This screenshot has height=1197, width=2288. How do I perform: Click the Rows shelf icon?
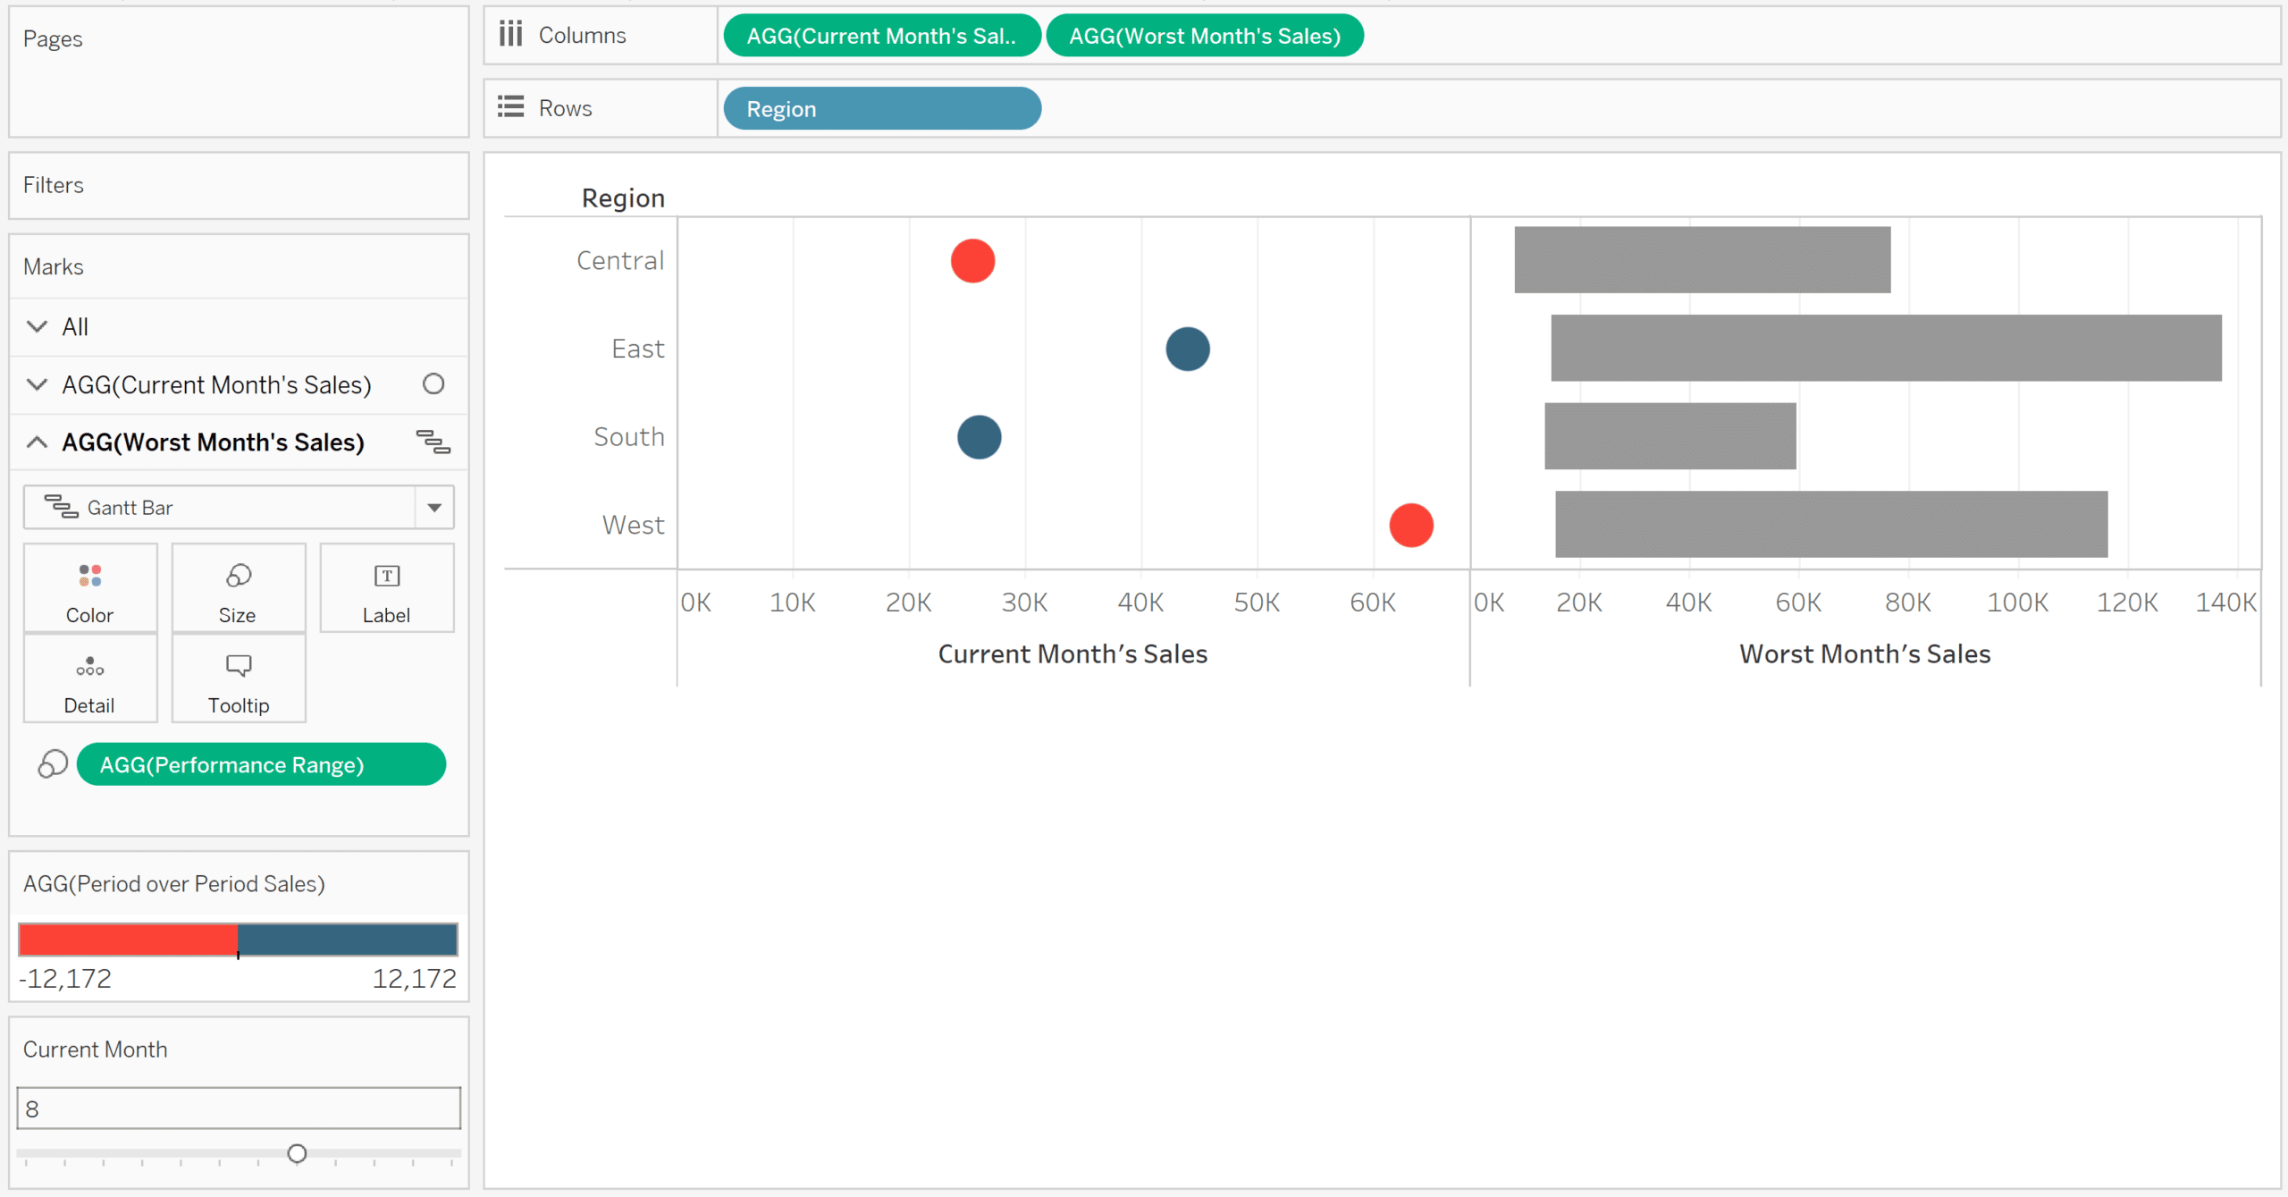click(510, 107)
